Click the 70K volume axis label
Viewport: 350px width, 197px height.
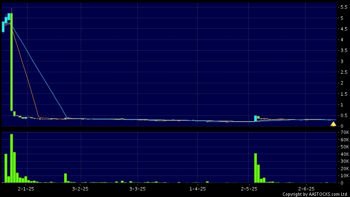[345, 132]
